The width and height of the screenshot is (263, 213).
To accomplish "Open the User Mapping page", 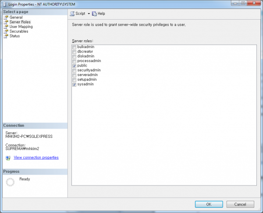I will (x=21, y=27).
